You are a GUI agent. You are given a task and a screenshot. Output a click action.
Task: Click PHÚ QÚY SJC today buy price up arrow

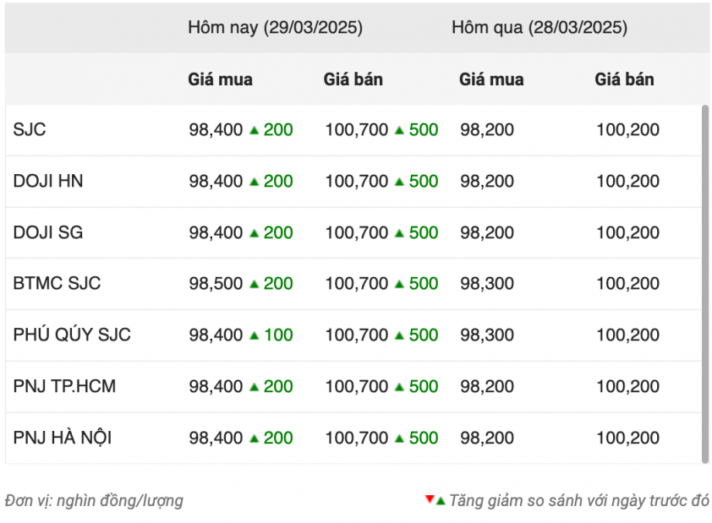(255, 335)
